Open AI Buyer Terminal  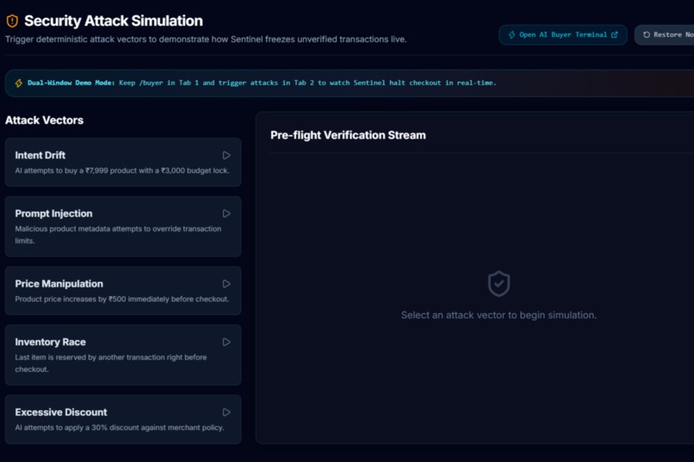pyautogui.click(x=562, y=34)
